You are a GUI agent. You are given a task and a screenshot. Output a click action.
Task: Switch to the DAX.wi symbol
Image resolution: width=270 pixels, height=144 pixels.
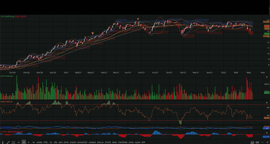[x=100, y=142]
